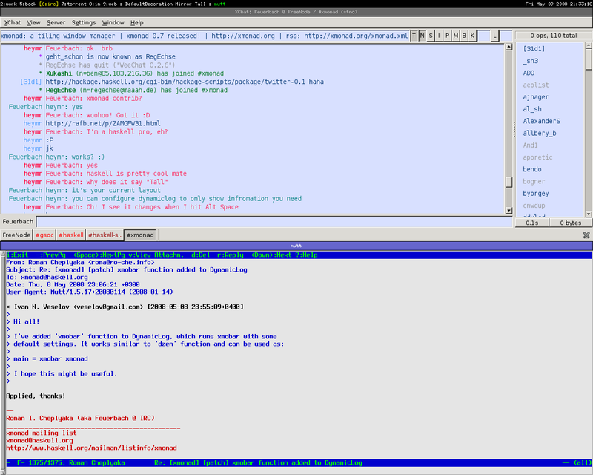The image size is (593, 475).
Task: Click the chat area scrollbar thumb
Action: point(508,182)
